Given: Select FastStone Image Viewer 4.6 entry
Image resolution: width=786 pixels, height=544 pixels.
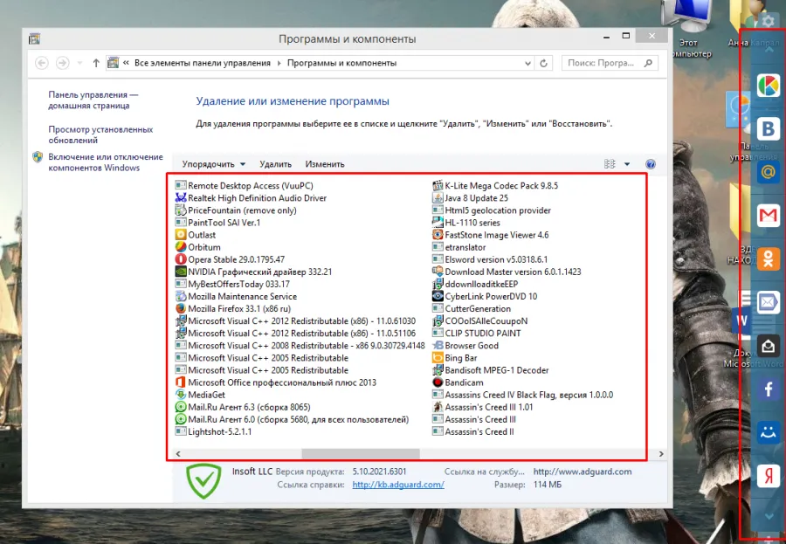Looking at the screenshot, I should [490, 235].
